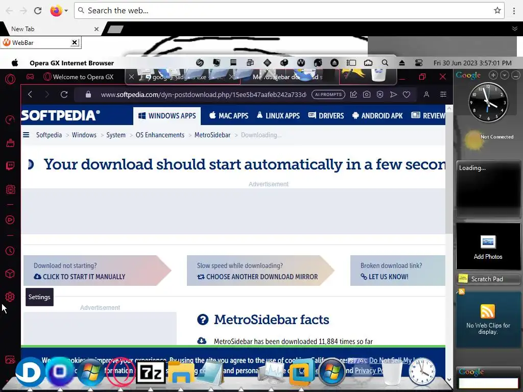Open GX Corner gamepad icon
The width and height of the screenshot is (523, 392).
30,77
